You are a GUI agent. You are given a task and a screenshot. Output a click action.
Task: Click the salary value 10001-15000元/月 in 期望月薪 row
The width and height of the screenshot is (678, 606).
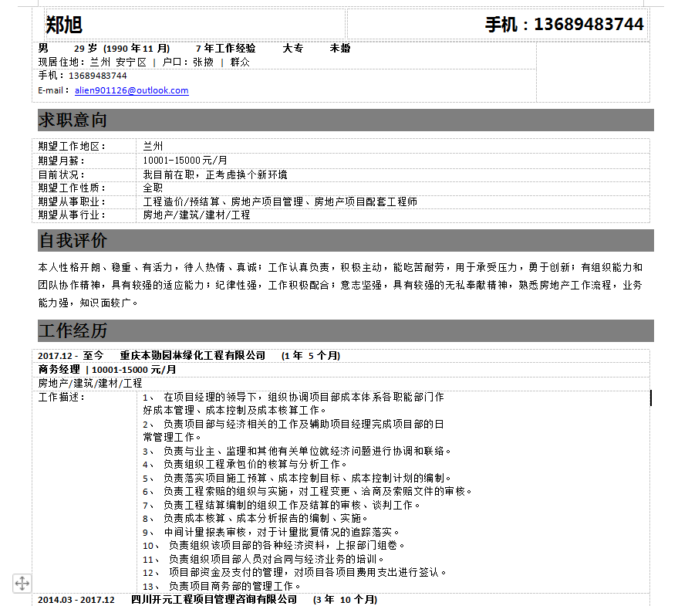(x=185, y=161)
